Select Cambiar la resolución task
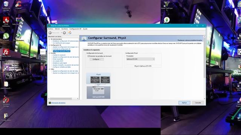The height and width of the screenshot is (135, 241). [59, 55]
